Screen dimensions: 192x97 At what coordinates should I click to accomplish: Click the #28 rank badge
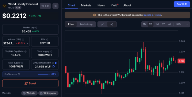click(x=18, y=8)
